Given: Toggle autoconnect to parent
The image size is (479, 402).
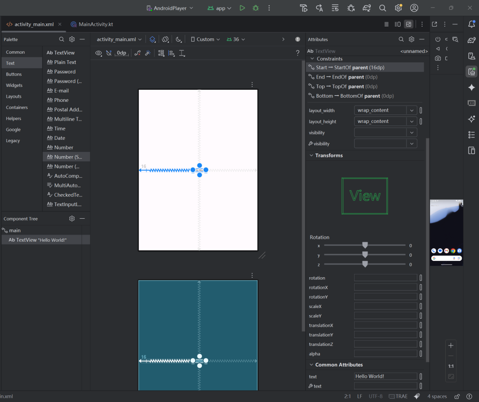Looking at the screenshot, I should (109, 53).
